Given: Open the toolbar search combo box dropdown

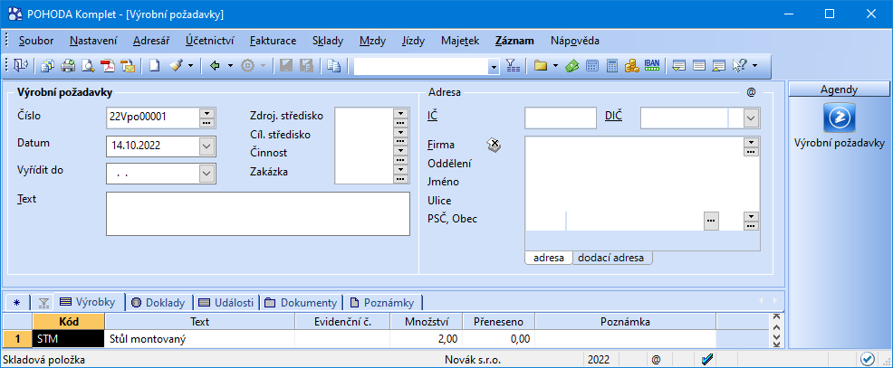Looking at the screenshot, I should (494, 67).
